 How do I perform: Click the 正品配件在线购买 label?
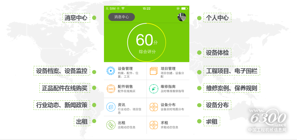tap(65, 88)
